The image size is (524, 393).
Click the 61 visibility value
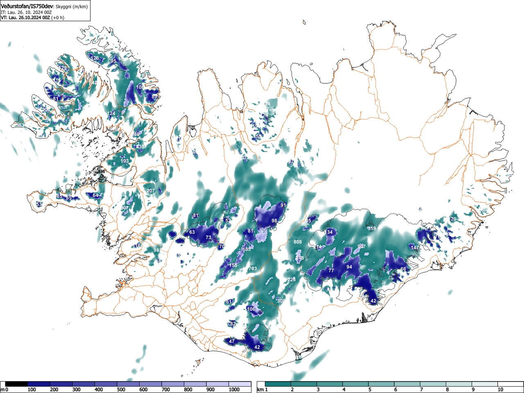point(229,302)
